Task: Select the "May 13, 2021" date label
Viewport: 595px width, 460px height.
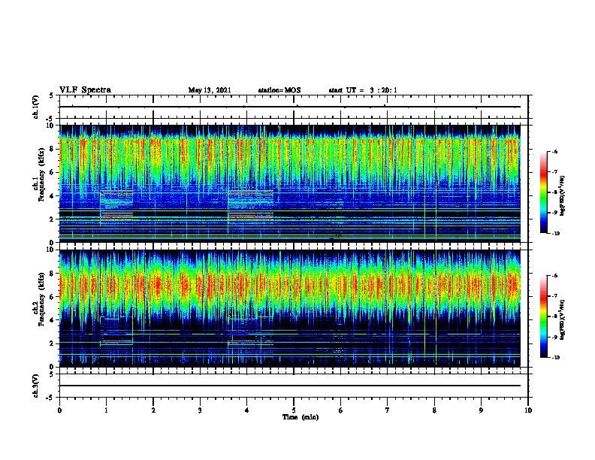Action: point(210,90)
